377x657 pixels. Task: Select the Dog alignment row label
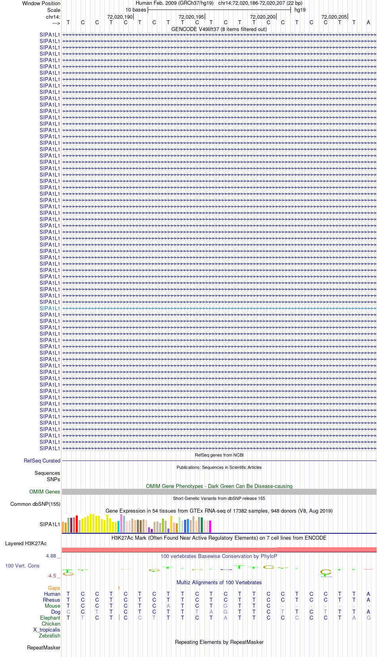pyautogui.click(x=56, y=612)
